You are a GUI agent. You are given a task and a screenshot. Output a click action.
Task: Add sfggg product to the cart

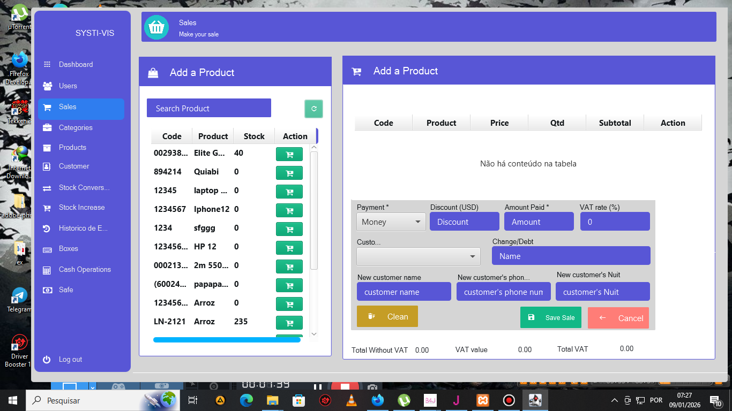pyautogui.click(x=289, y=229)
